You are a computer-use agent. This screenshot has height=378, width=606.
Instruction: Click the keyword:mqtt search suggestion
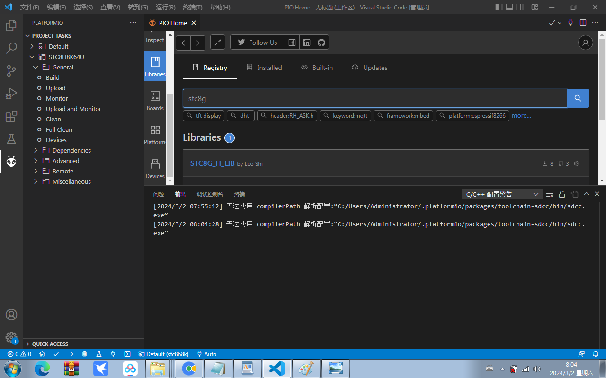point(345,115)
